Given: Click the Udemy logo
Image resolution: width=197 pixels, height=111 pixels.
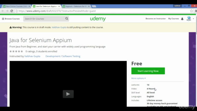Looking at the screenshot, I should pos(98,19).
